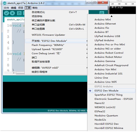Choose SparkFun ESP32 Thing board
The height and width of the screenshot is (133, 137).
point(108,95)
